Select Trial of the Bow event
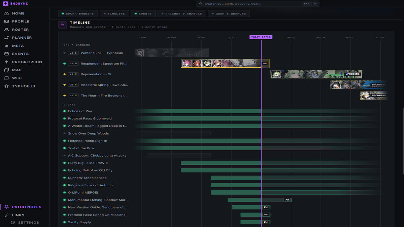The width and height of the screenshot is (404, 227). 81,148
